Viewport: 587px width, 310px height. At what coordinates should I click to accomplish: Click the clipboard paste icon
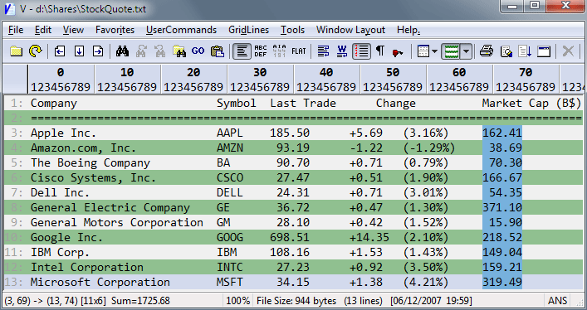click(218, 51)
